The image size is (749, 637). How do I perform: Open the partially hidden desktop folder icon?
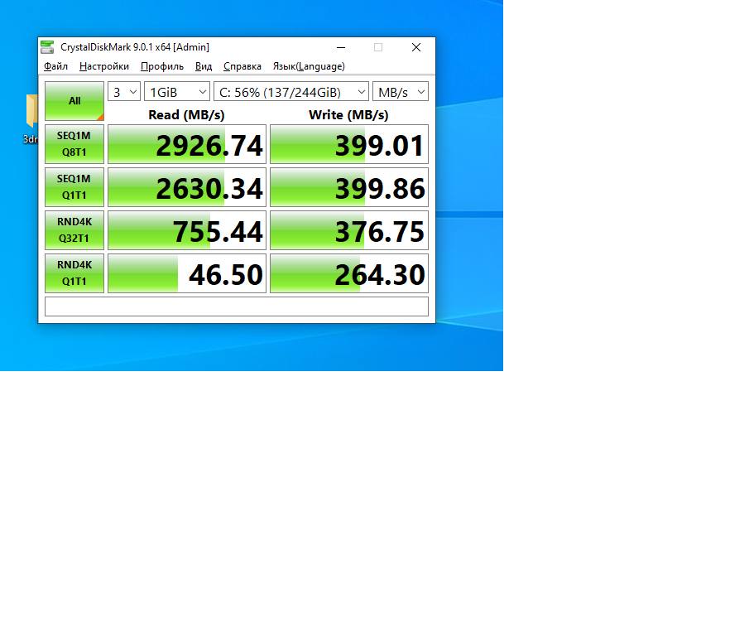coord(31,112)
